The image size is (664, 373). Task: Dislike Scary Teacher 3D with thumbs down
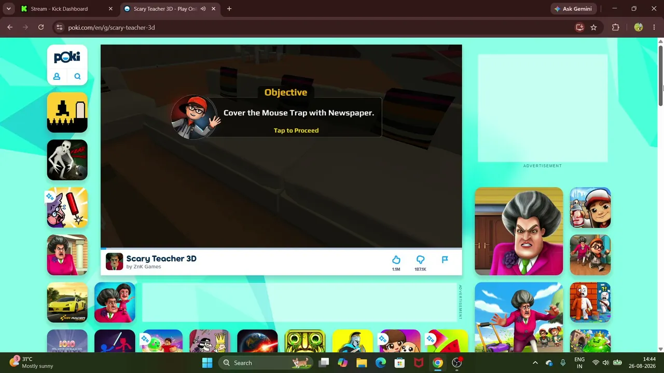pyautogui.click(x=421, y=260)
